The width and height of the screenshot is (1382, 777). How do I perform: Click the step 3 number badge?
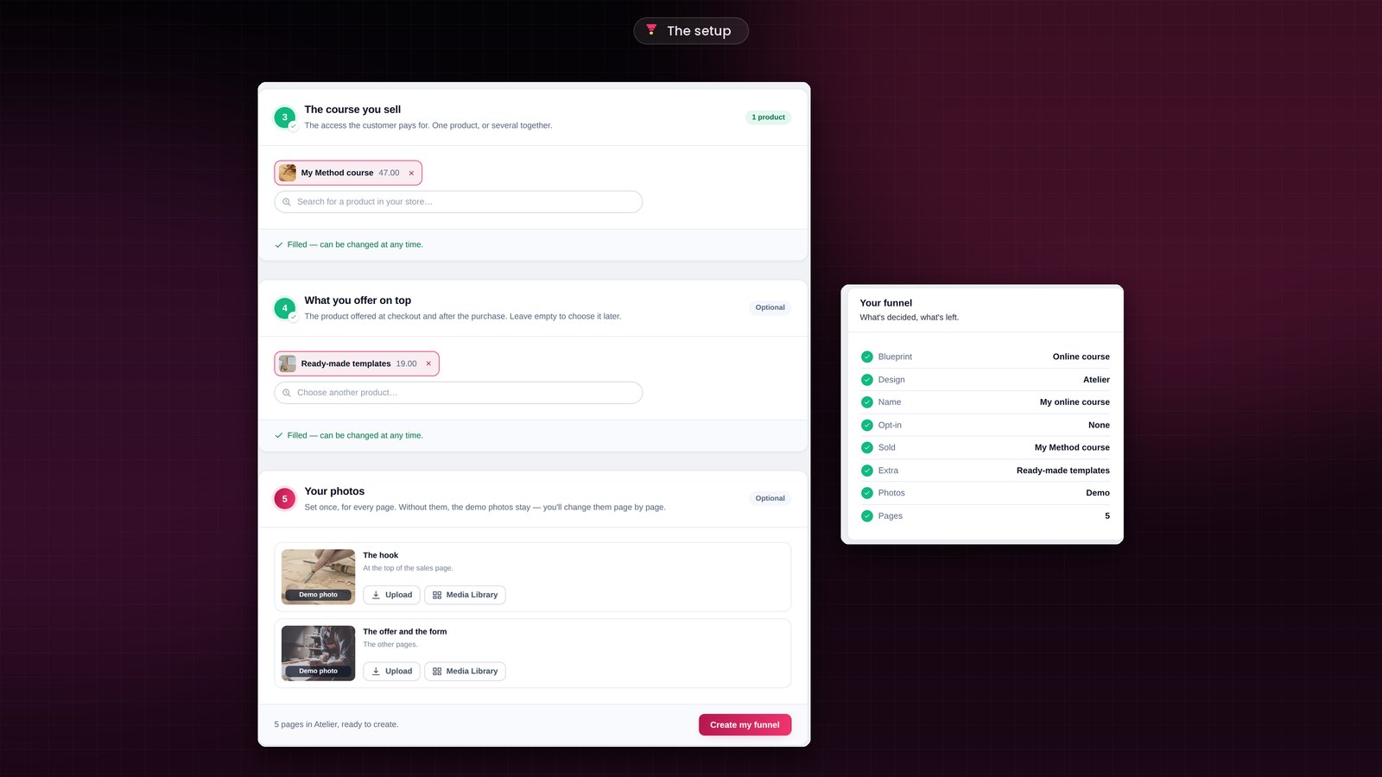(x=285, y=117)
